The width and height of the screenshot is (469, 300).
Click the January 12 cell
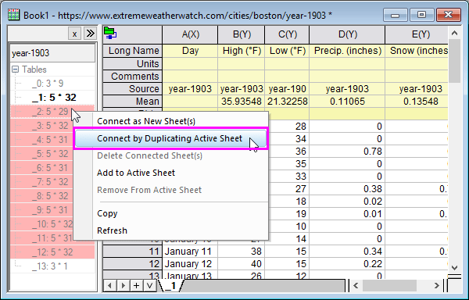[x=190, y=264]
